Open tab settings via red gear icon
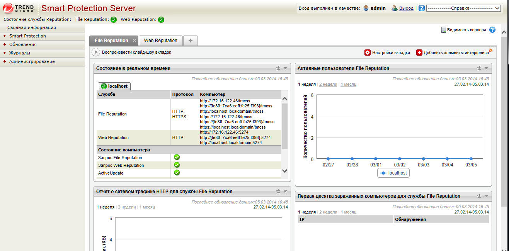 click(368, 53)
